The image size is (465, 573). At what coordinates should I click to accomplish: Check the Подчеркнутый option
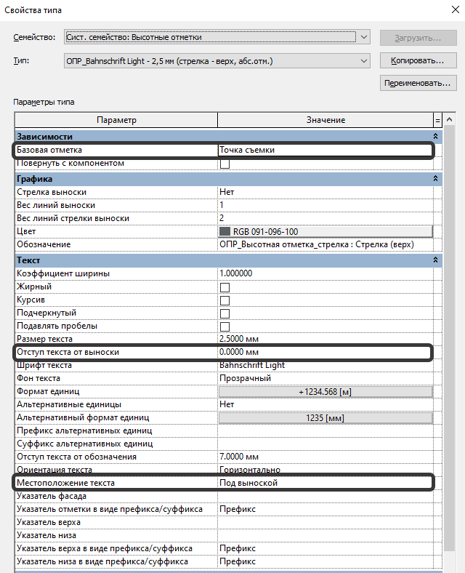[225, 313]
